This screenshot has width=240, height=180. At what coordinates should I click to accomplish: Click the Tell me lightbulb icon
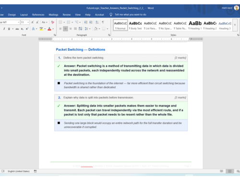click(111, 14)
